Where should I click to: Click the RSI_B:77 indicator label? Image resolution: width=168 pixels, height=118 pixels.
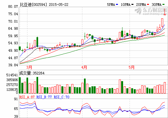pyautogui.click(x=44, y=97)
